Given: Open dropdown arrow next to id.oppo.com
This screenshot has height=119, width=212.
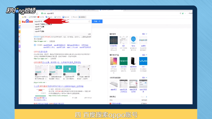Looking at the screenshot, I should 48,41.
